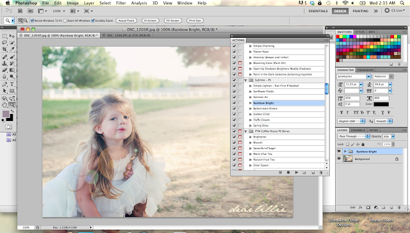This screenshot has width=410, height=233.
Task: Uncheck the Sunflower Fields action checkbox
Action: (x=234, y=92)
